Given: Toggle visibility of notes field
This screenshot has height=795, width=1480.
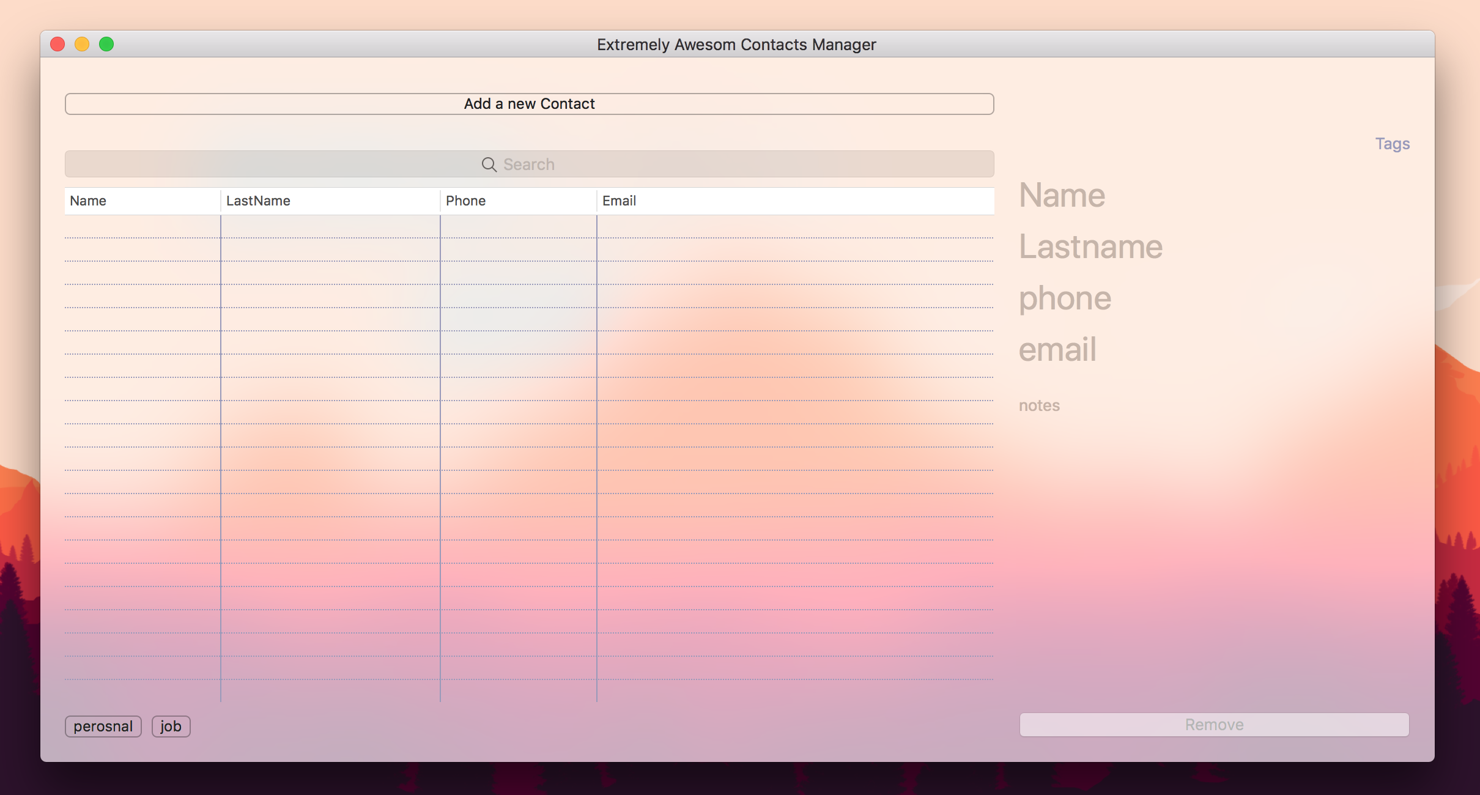Looking at the screenshot, I should [1040, 404].
